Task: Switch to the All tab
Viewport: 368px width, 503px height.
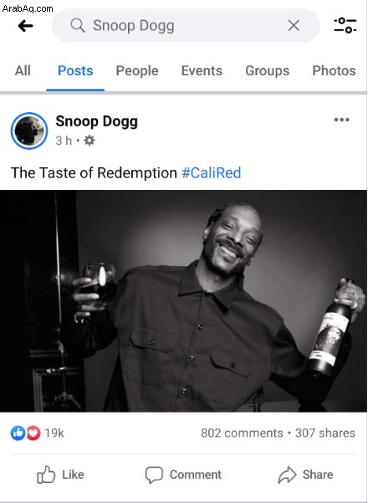Action: pyautogui.click(x=23, y=70)
